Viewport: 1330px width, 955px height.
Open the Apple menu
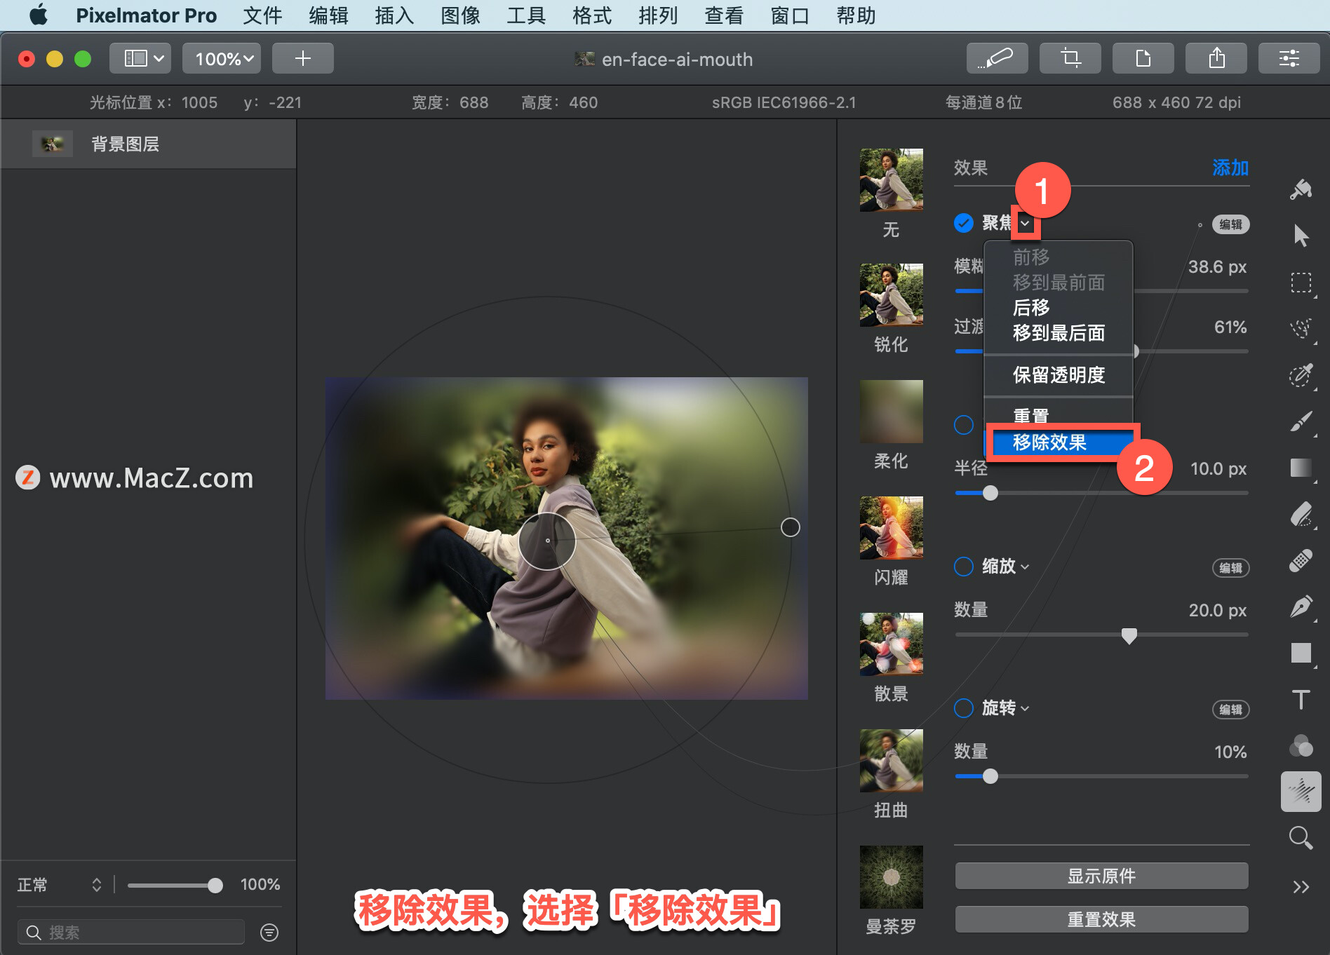[x=39, y=15]
